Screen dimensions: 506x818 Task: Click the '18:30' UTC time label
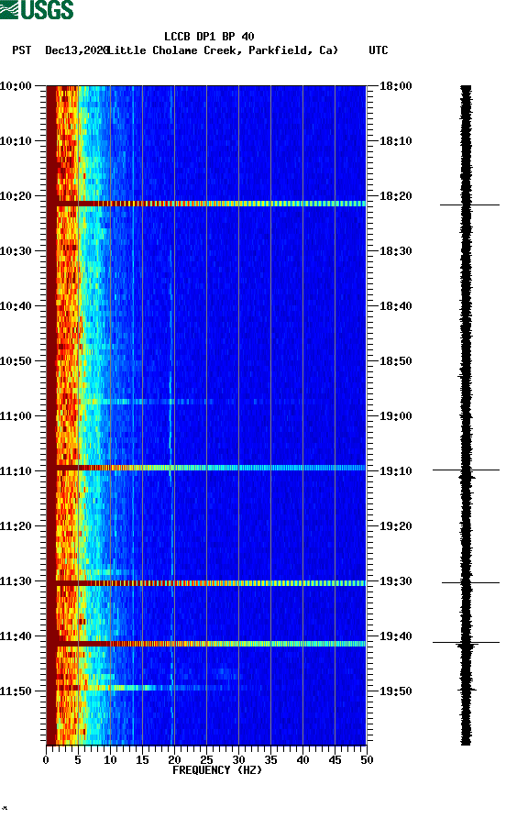tap(396, 251)
